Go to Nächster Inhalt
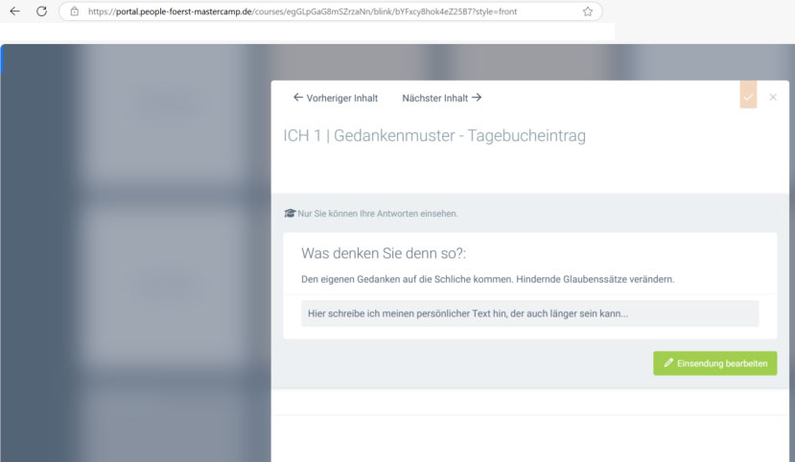This screenshot has width=795, height=462. 441,98
